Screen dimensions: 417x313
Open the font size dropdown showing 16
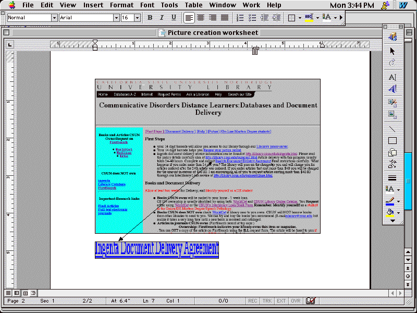point(137,18)
